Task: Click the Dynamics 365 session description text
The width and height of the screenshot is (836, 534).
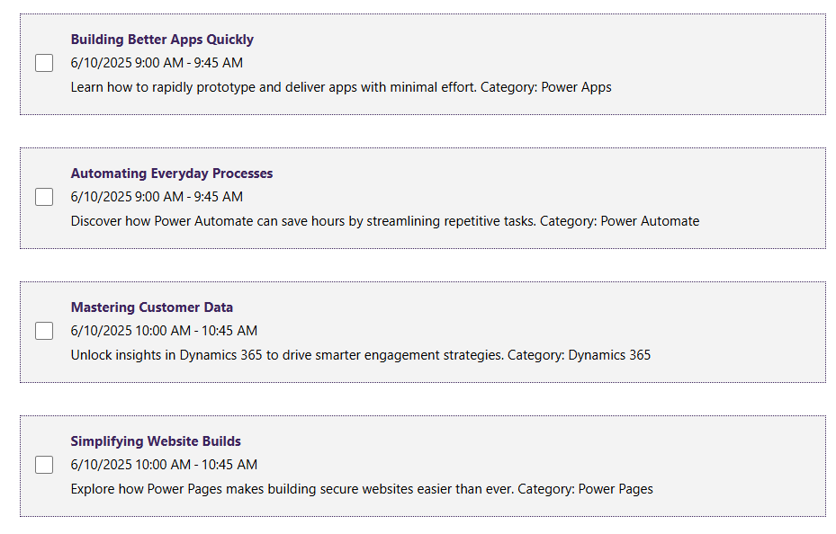Action: [361, 355]
